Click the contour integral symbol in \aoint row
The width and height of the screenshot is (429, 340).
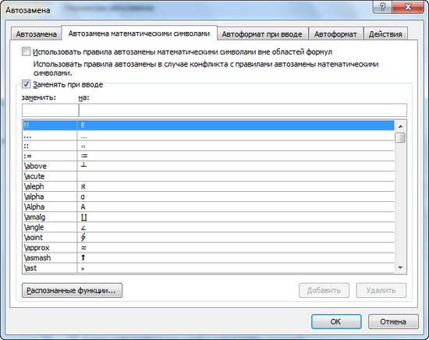pyautogui.click(x=83, y=237)
